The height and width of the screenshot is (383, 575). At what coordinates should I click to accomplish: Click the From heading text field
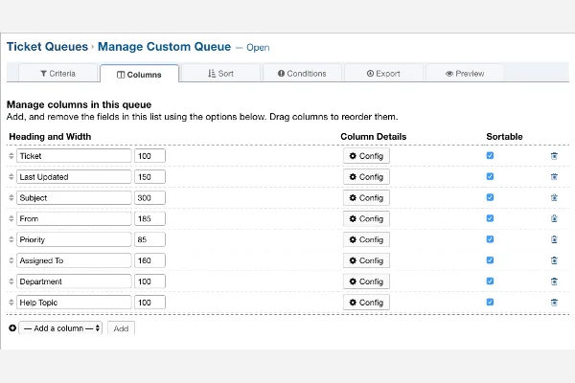point(74,218)
